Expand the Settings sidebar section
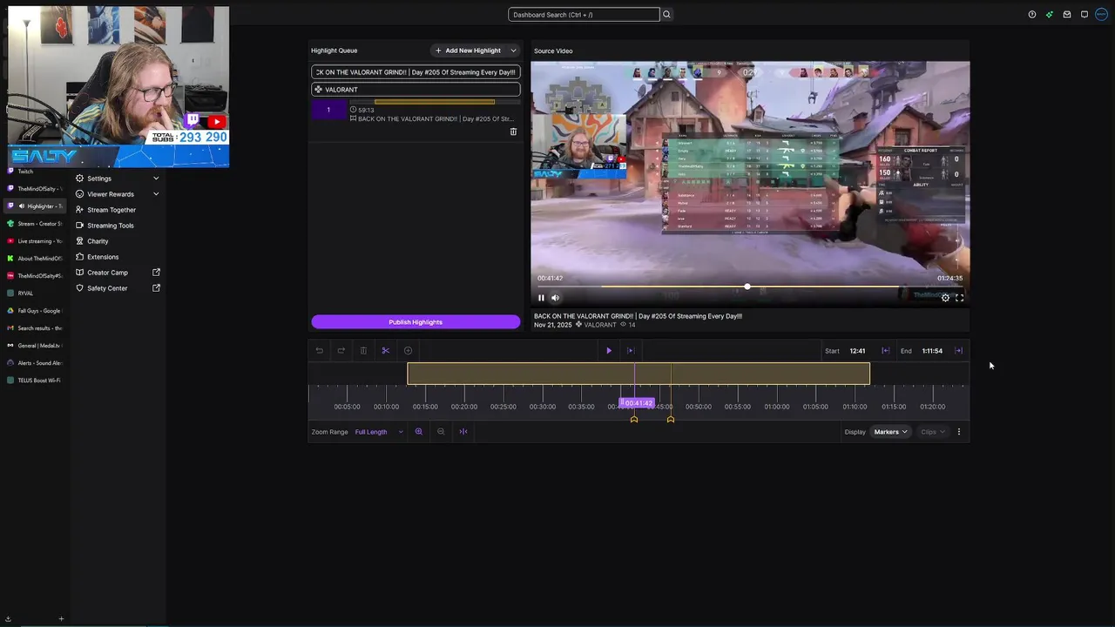 156,179
